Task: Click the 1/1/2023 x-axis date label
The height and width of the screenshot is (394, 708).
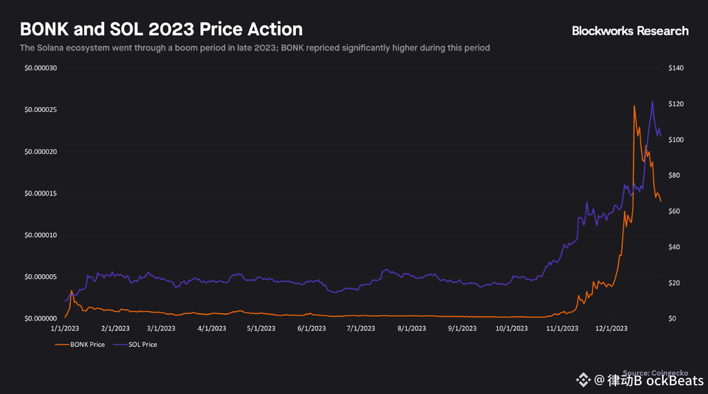Action: pyautogui.click(x=65, y=328)
